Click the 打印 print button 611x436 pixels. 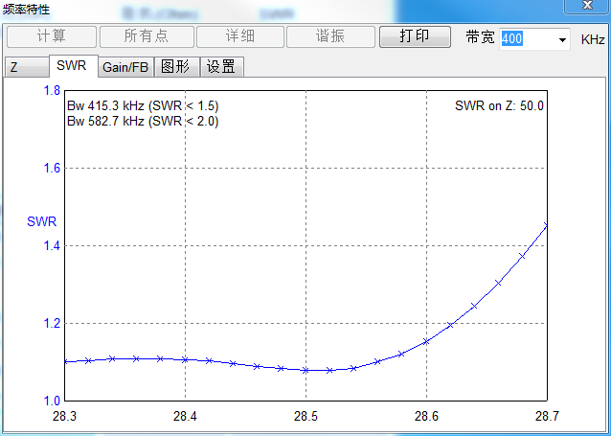tap(415, 36)
